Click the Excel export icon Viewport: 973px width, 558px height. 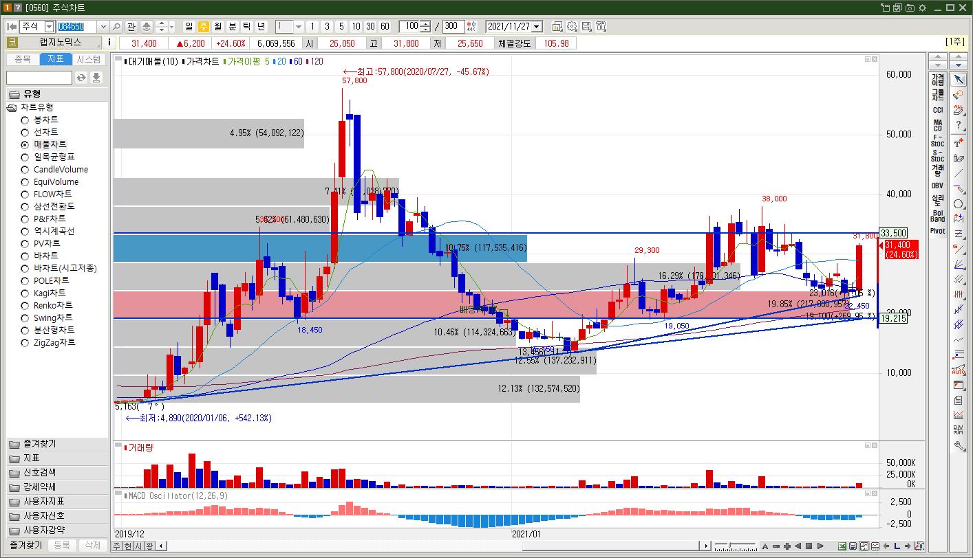[842, 546]
